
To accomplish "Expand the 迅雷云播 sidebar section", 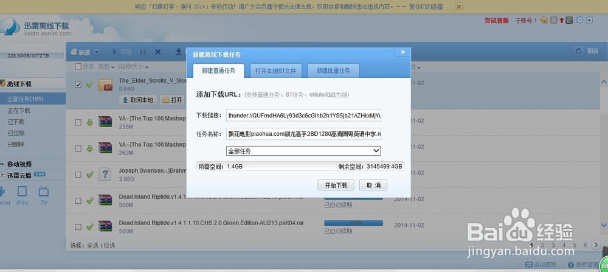I will click(19, 175).
